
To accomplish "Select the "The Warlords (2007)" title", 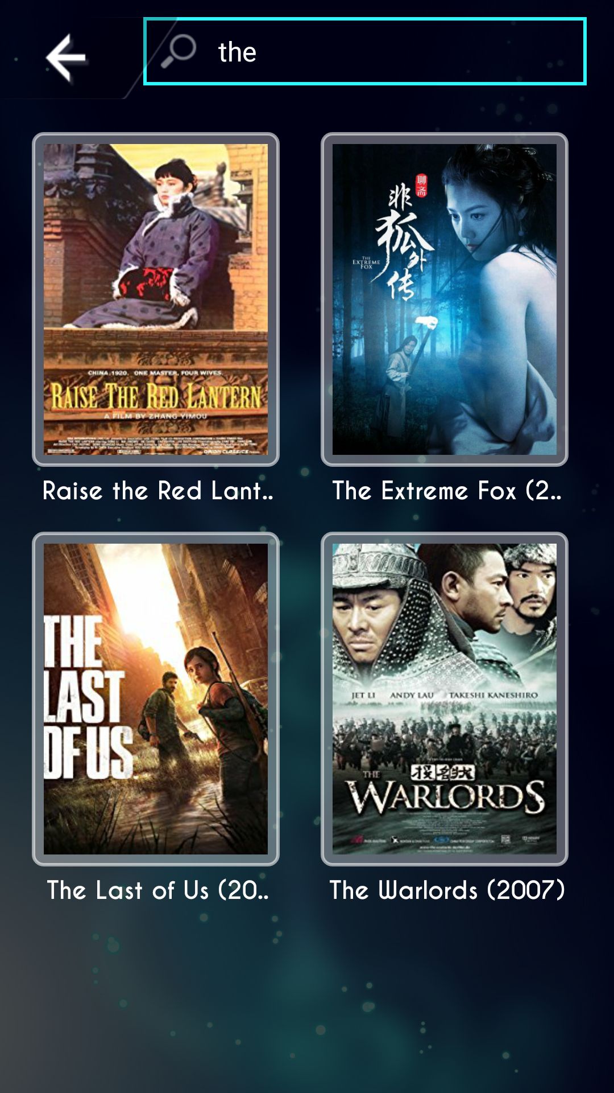I will pyautogui.click(x=447, y=890).
